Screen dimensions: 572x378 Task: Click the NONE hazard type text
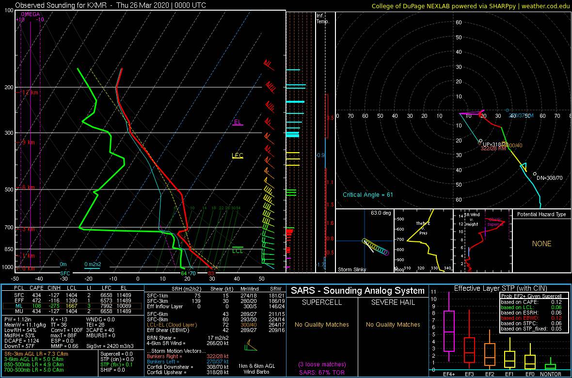pos(542,244)
